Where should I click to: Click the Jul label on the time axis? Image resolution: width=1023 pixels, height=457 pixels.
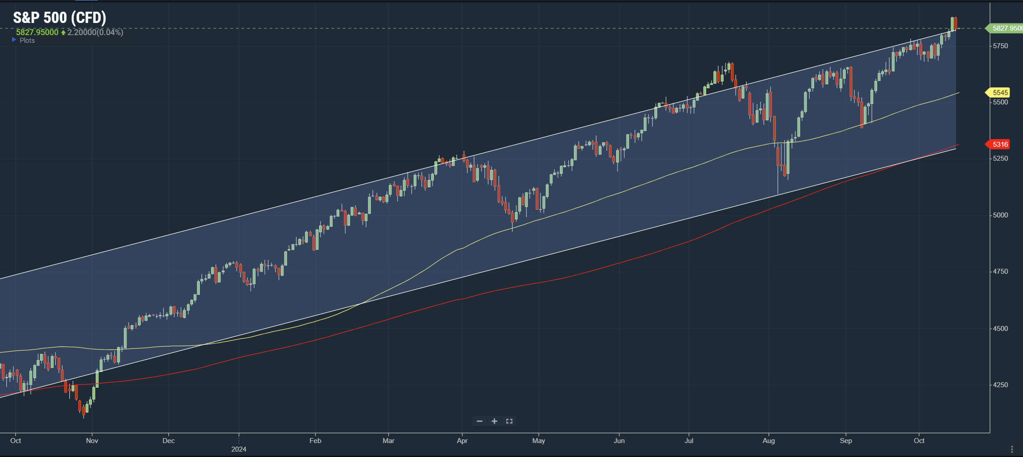coord(689,441)
